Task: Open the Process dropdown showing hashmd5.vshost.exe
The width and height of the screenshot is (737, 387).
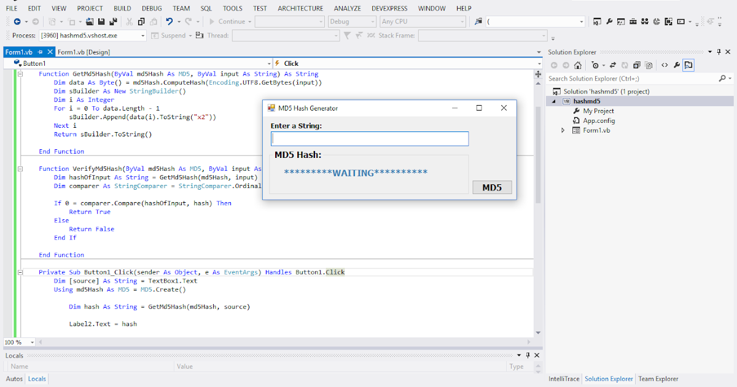Action: 143,36
